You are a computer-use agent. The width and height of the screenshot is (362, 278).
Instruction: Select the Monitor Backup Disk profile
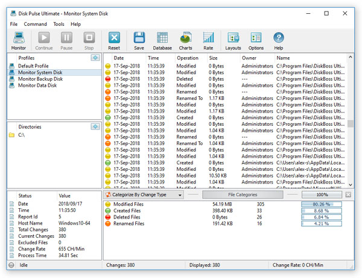pyautogui.click(x=40, y=79)
